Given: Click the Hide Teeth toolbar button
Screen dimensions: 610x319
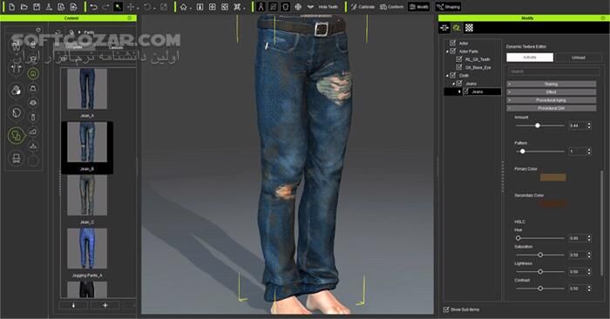Looking at the screenshot, I should coord(329,7).
